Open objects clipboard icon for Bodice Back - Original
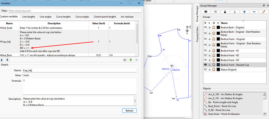The height and width of the screenshot is (119, 269). tap(214, 27)
